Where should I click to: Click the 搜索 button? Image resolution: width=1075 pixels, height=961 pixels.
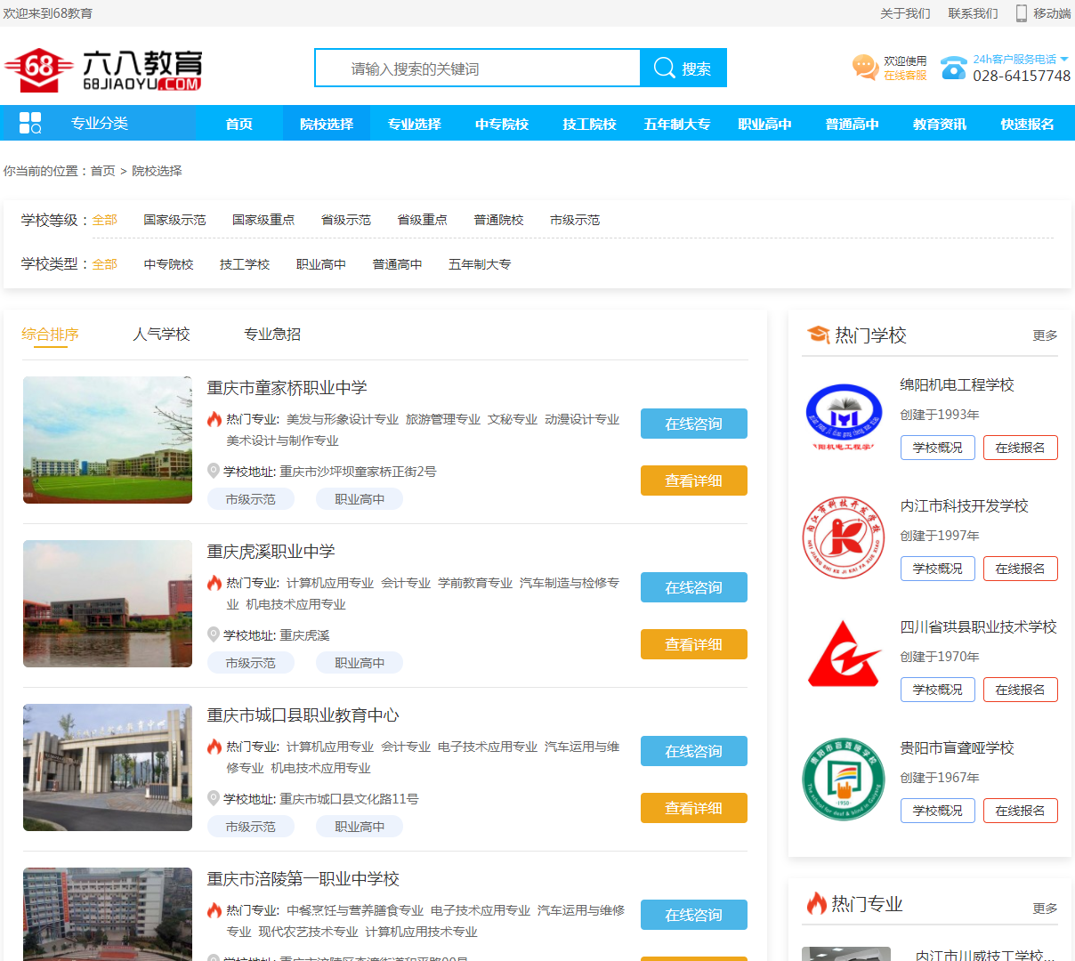683,68
